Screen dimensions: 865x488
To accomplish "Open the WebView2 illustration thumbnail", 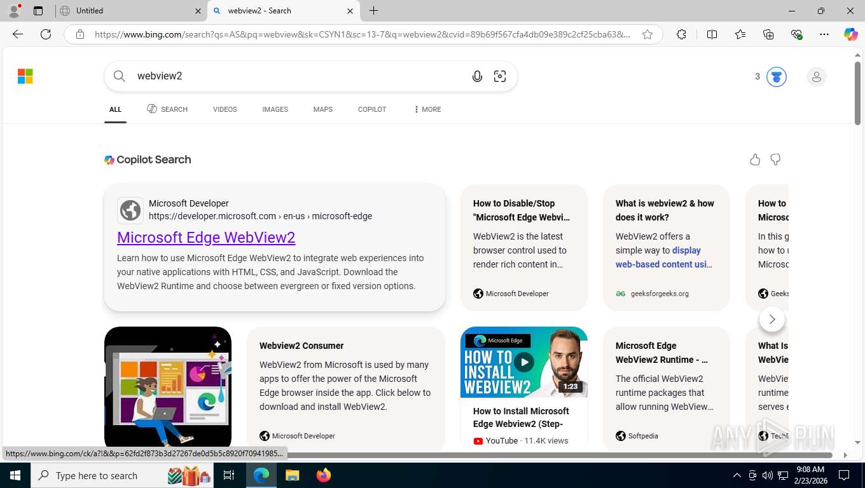I will click(x=168, y=389).
